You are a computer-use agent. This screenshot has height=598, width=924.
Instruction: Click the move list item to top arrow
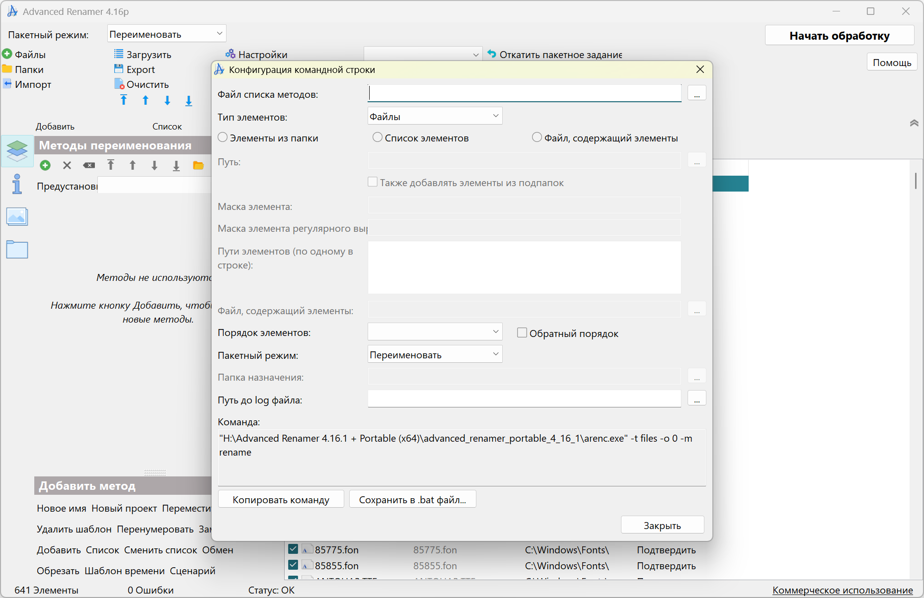[x=124, y=100]
